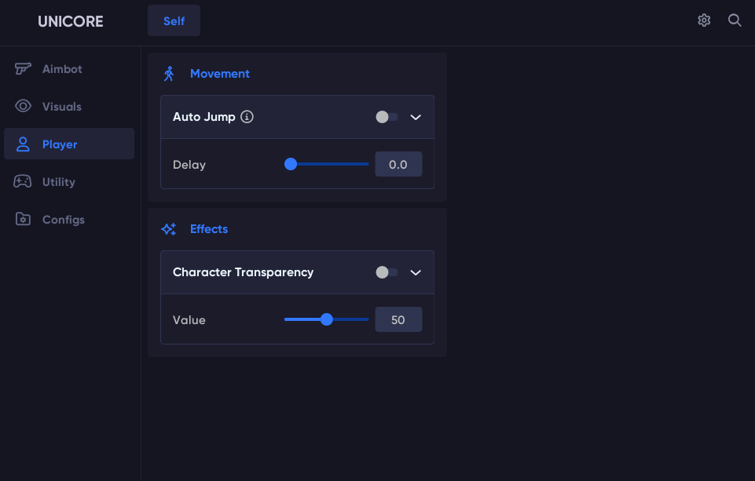
Task: Switch to the Self tab
Action: coord(174,20)
